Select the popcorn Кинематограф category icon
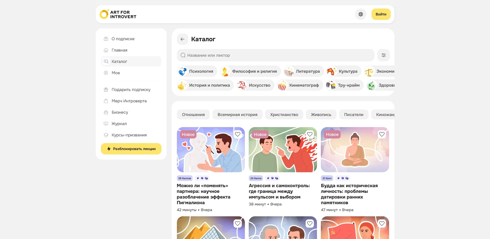 (x=283, y=85)
